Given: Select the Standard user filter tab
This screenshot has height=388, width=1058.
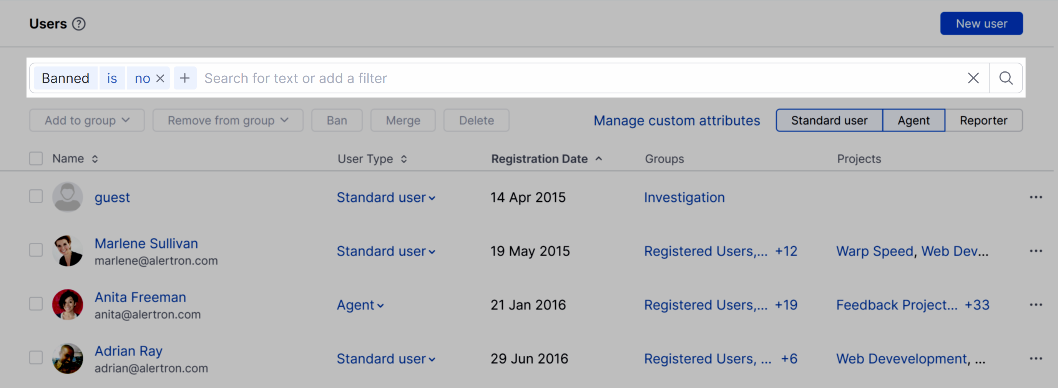Looking at the screenshot, I should (x=829, y=120).
